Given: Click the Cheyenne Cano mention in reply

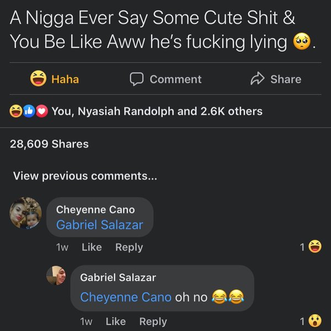Looking at the screenshot, I should (126, 297).
